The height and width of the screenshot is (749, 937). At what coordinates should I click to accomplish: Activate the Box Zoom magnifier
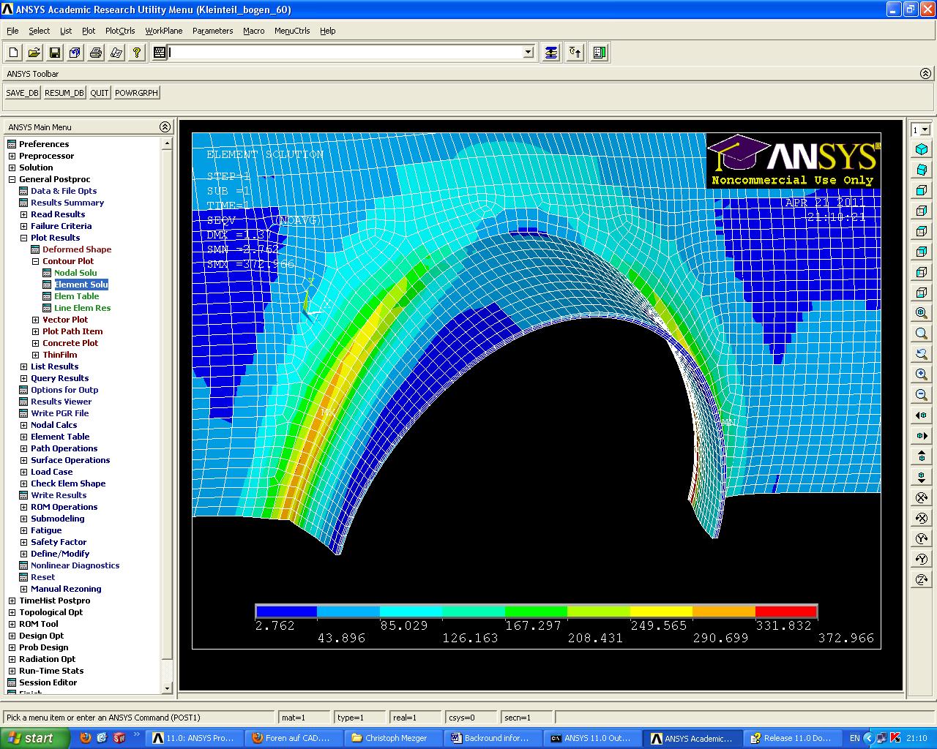point(922,334)
